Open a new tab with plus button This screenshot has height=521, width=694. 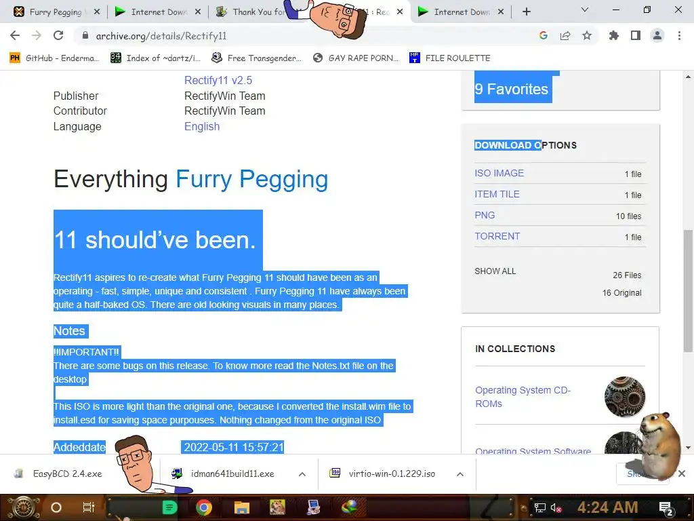pyautogui.click(x=526, y=12)
